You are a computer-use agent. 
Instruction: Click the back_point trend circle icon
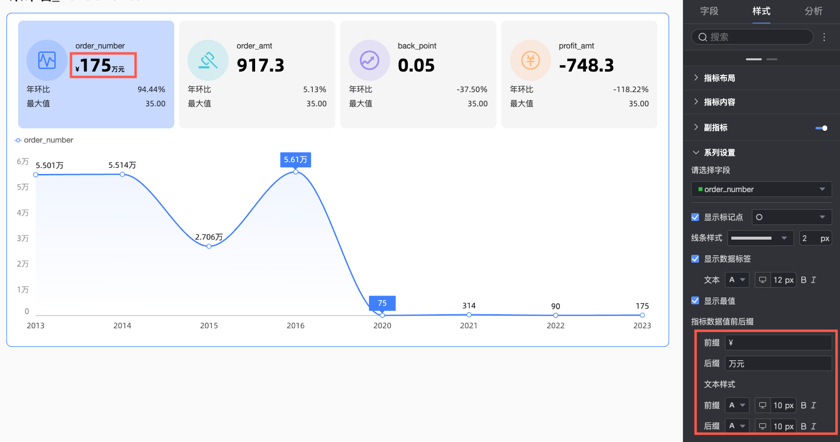click(x=370, y=60)
